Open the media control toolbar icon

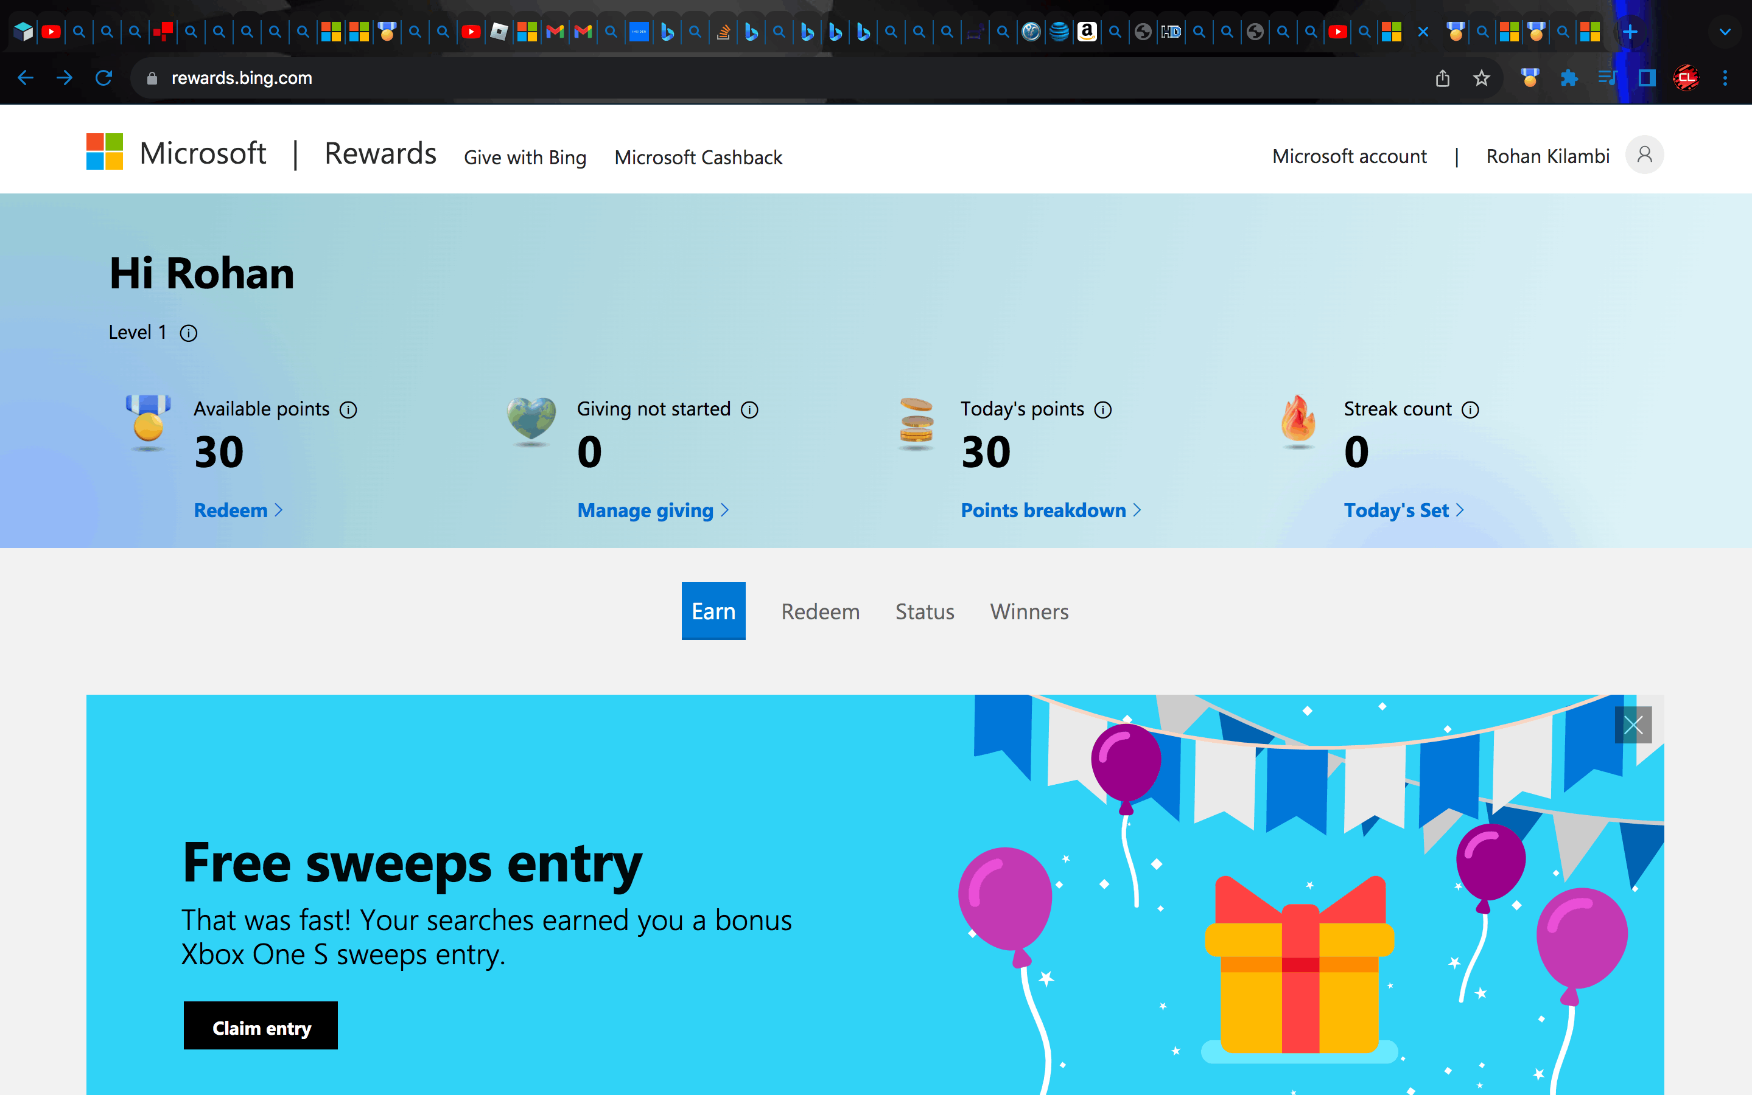click(1608, 77)
